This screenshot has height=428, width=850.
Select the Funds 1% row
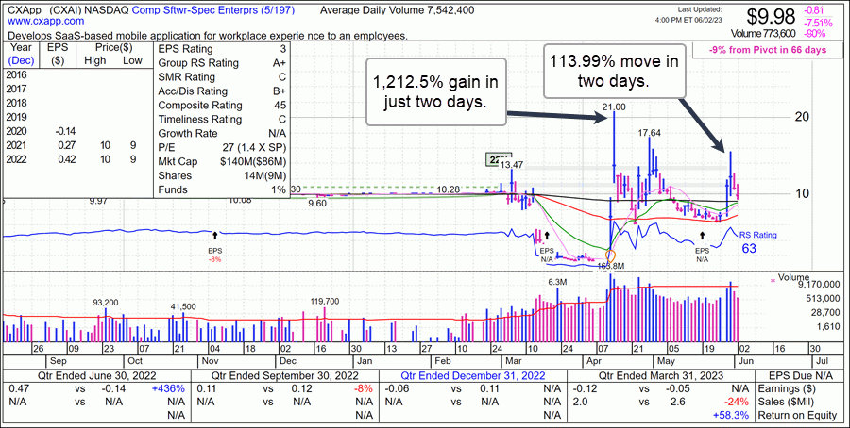[x=221, y=189]
